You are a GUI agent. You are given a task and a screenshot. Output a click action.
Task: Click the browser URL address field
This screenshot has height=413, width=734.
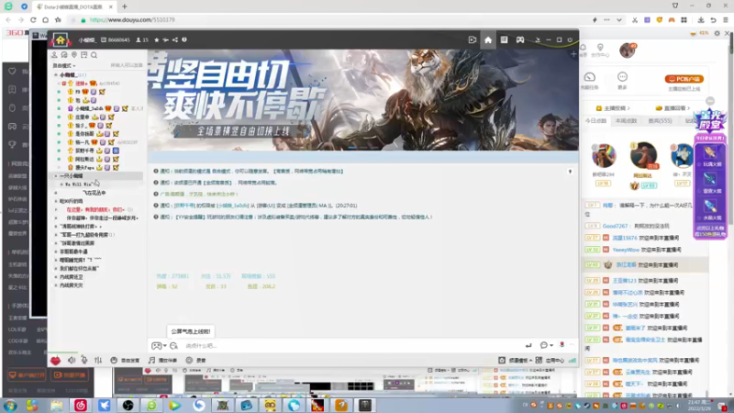point(328,20)
